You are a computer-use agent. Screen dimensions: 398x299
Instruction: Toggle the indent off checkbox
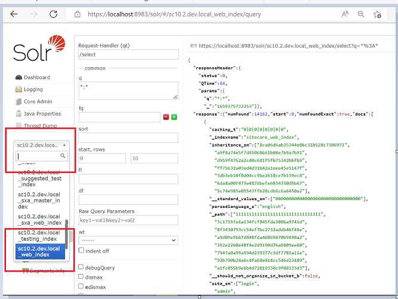(81, 250)
